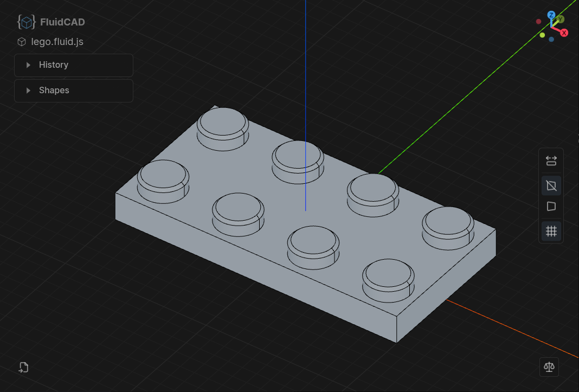Click the History disclosure arrow
The height and width of the screenshot is (392, 579).
[x=28, y=65]
